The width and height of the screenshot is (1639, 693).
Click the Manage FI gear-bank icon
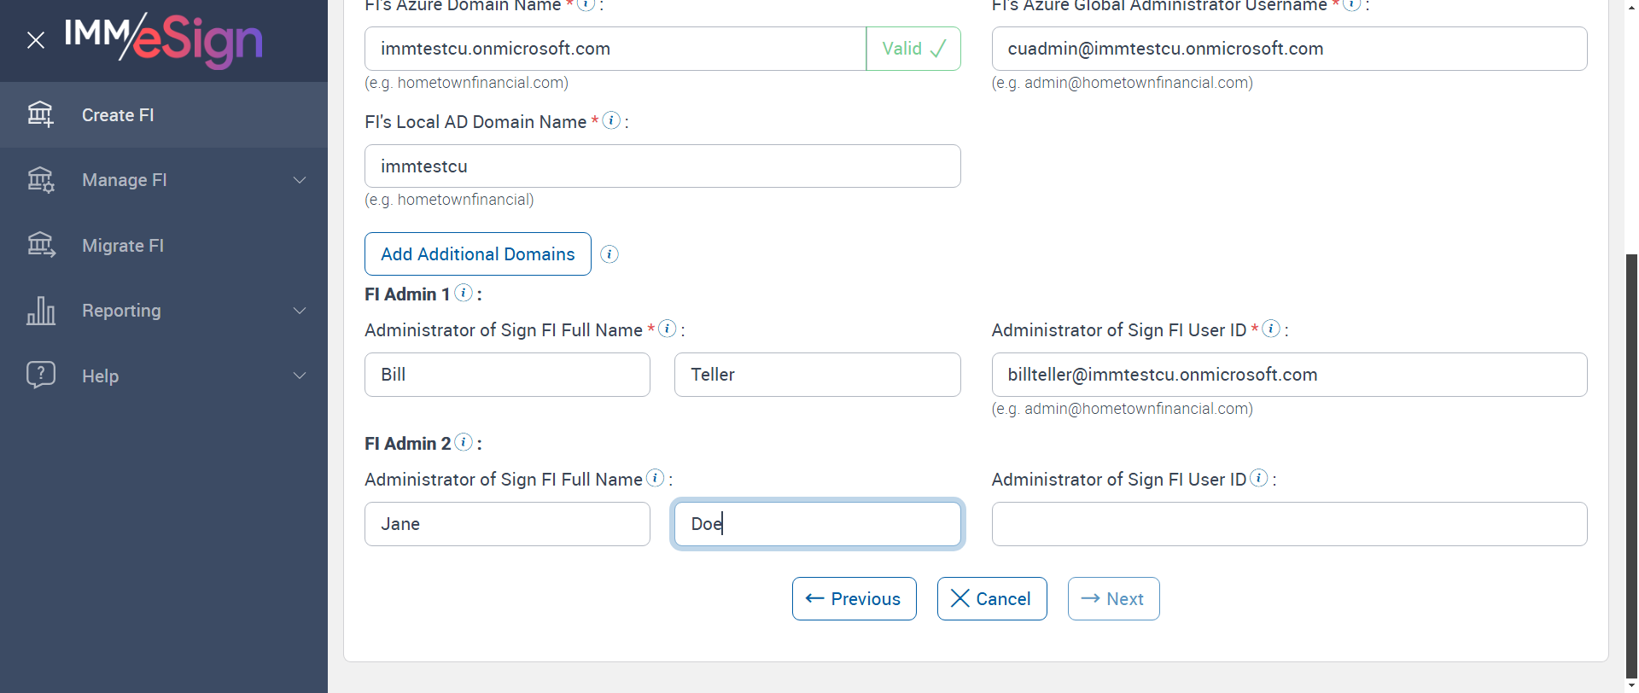[40, 180]
